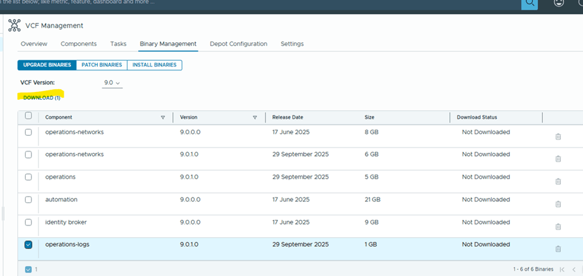Switch to the Depot Configuration tab
This screenshot has height=276, width=583.
(x=238, y=44)
